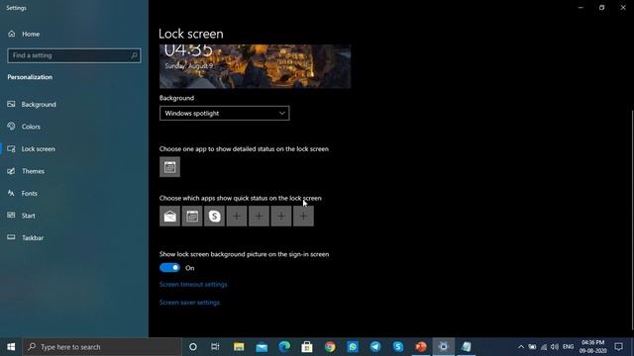634x356 pixels.
Task: Show hidden system tray icons
Action: click(521, 347)
